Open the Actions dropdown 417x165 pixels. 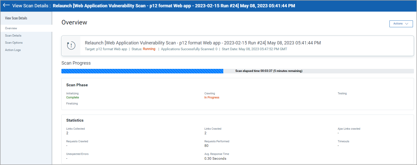401,24
